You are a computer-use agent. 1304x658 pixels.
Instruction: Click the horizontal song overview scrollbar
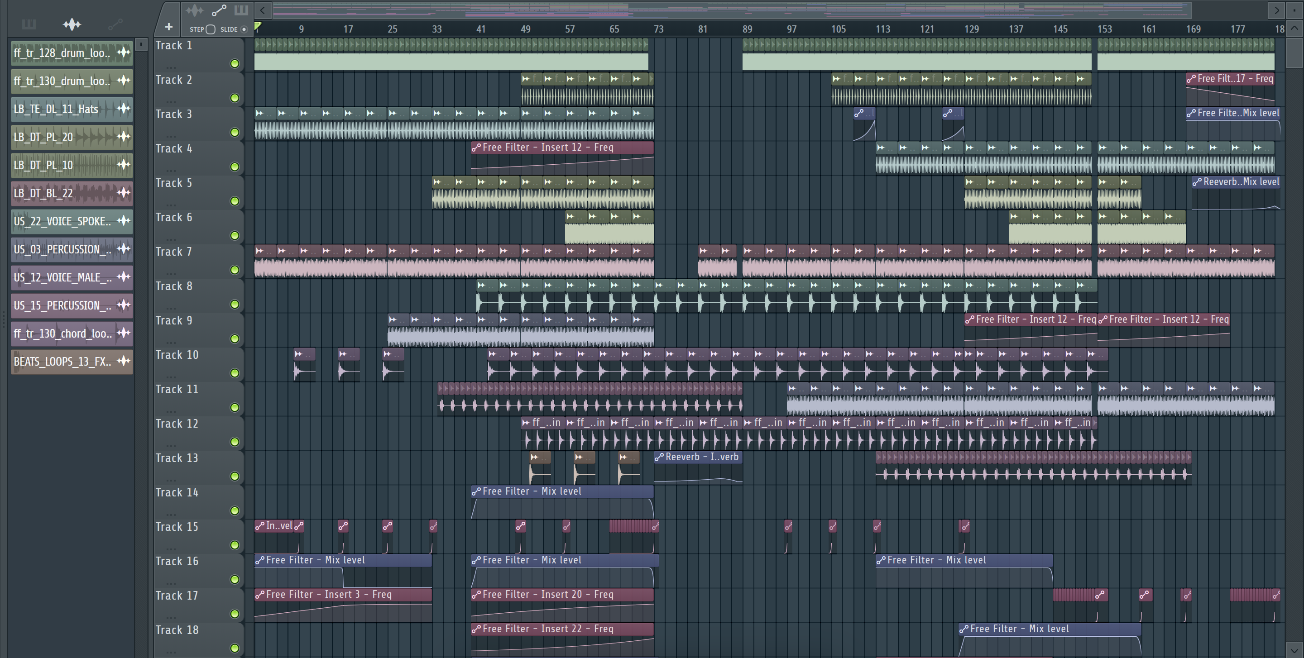point(732,10)
